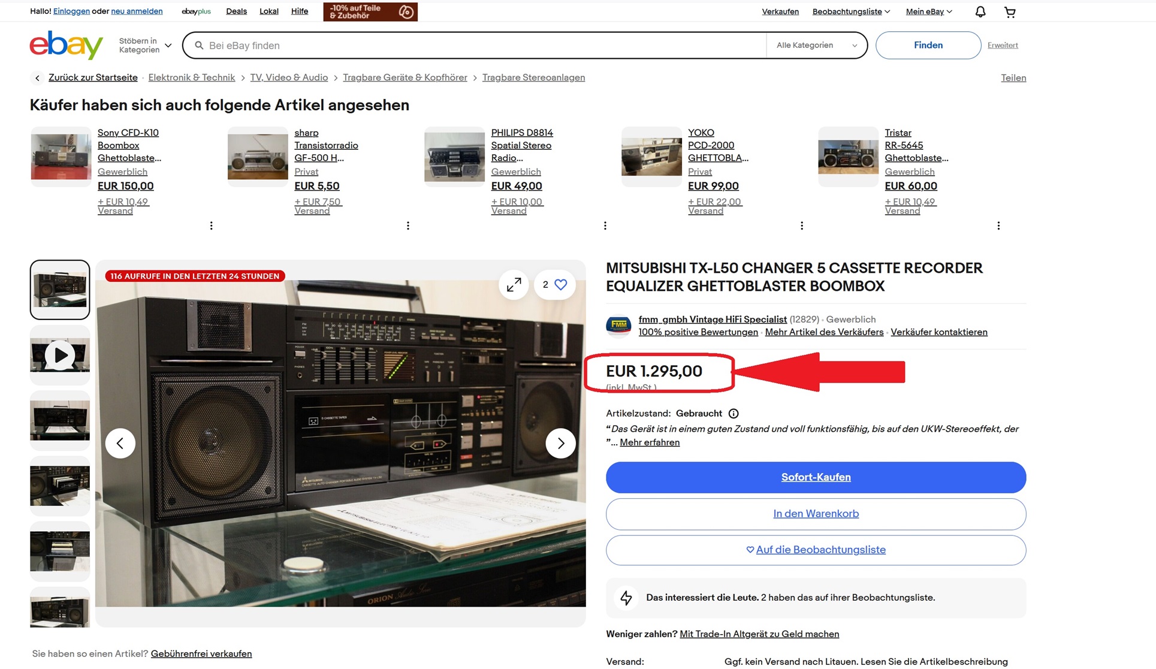1156x669 pixels.
Task: Click the Gebührenfrei verkaufen link
Action: coord(201,654)
